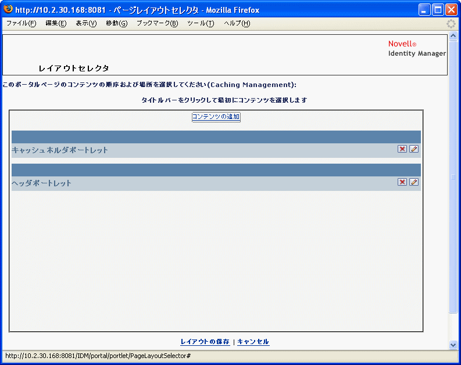
Task: Click the status bar URL text
Action: (98, 356)
